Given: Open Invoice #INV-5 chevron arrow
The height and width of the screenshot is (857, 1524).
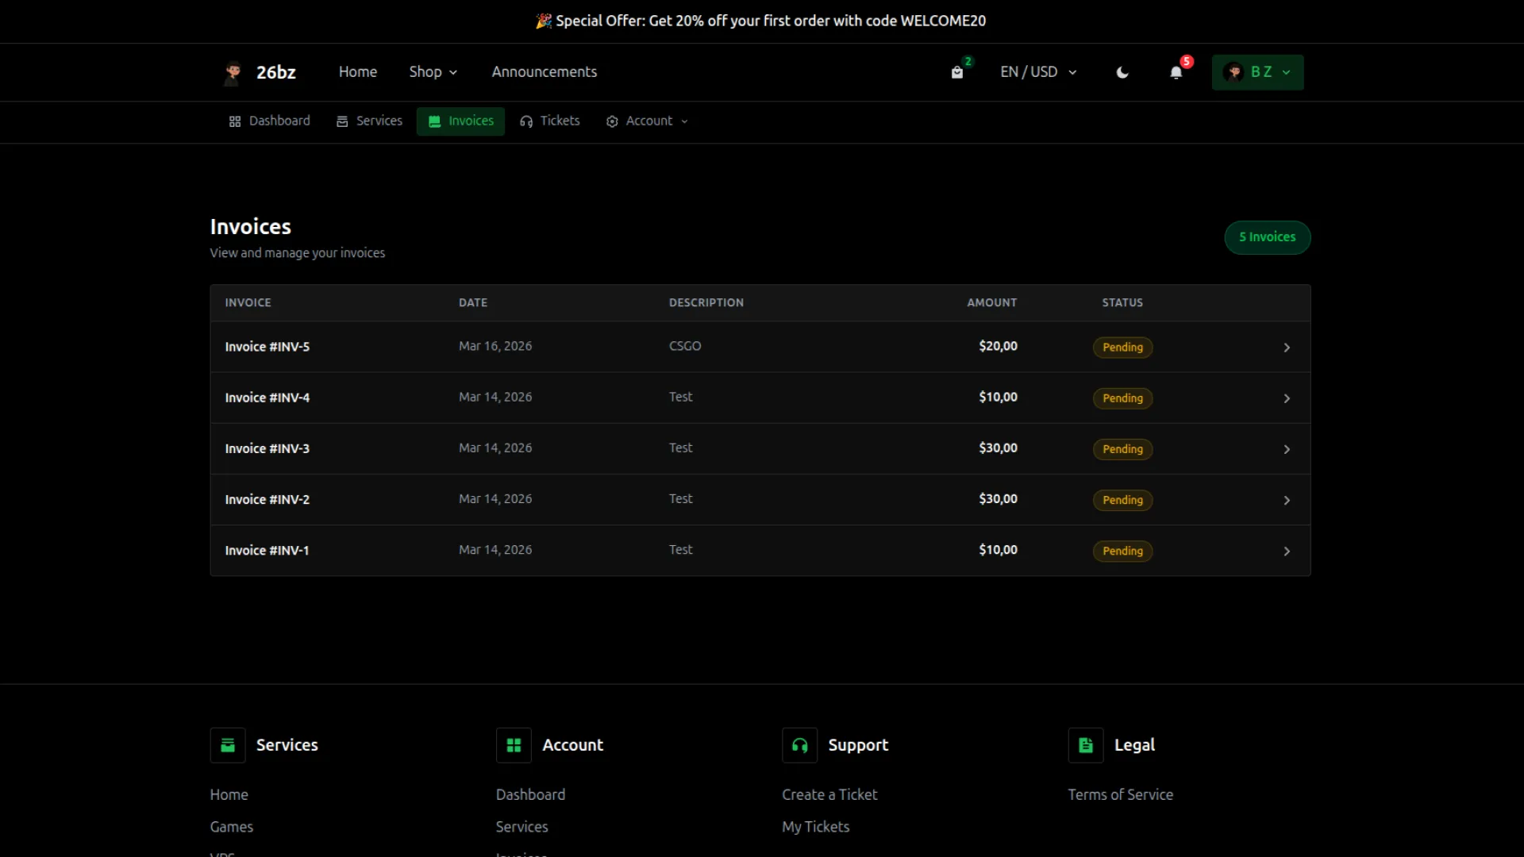Looking at the screenshot, I should [x=1287, y=348].
